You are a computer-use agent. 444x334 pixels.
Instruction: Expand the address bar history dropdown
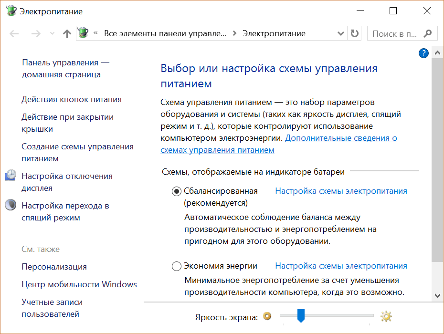[341, 33]
